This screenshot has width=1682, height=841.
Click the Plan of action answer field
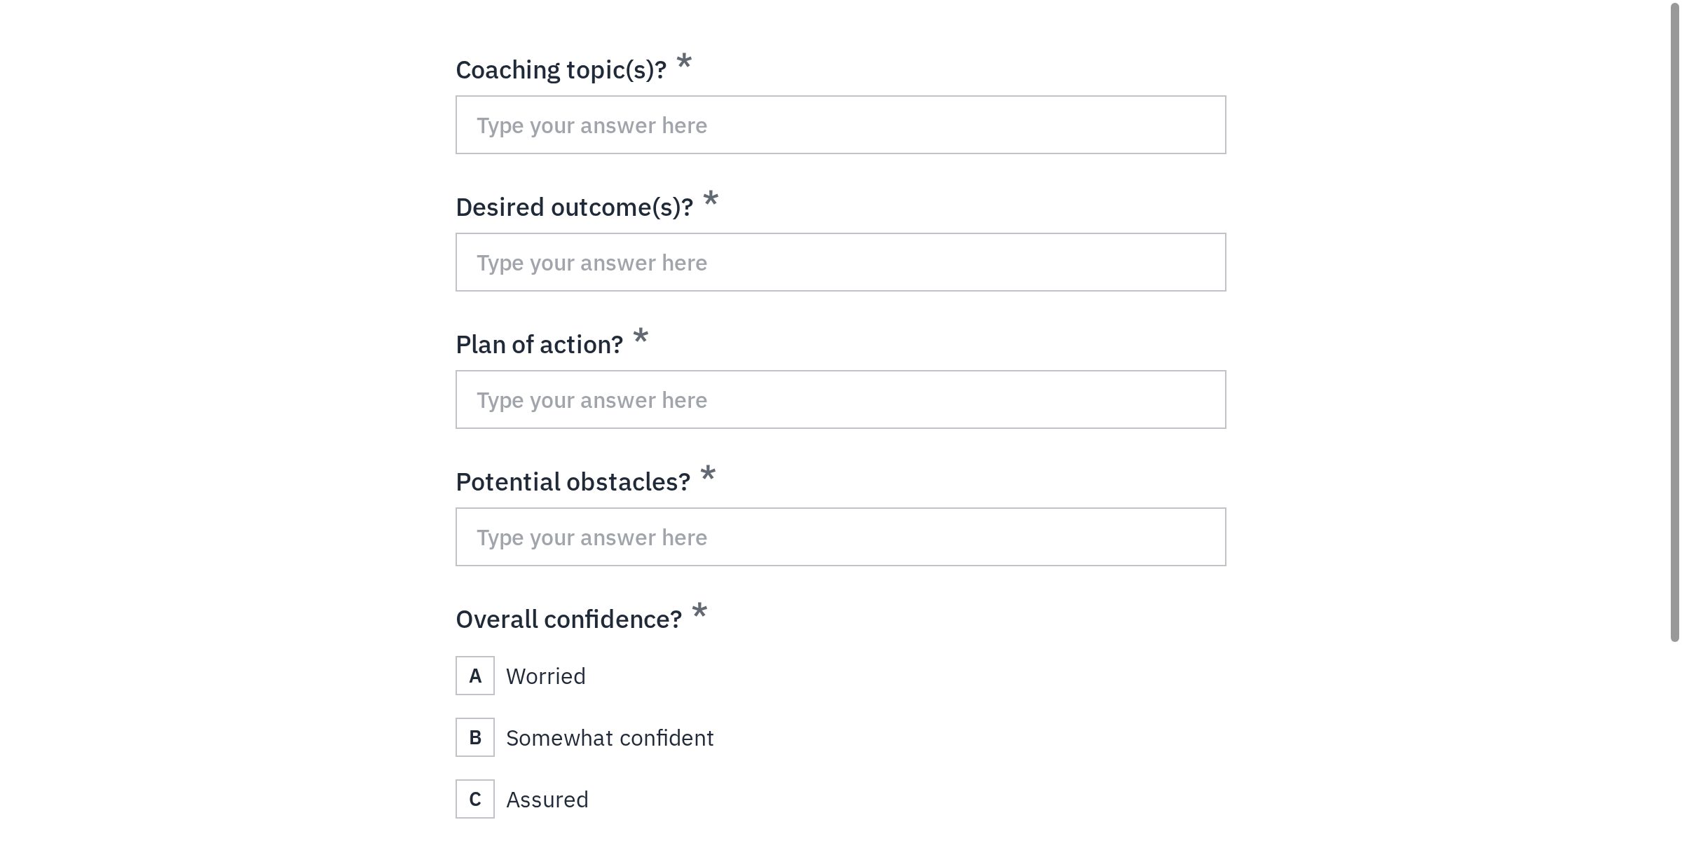(841, 399)
